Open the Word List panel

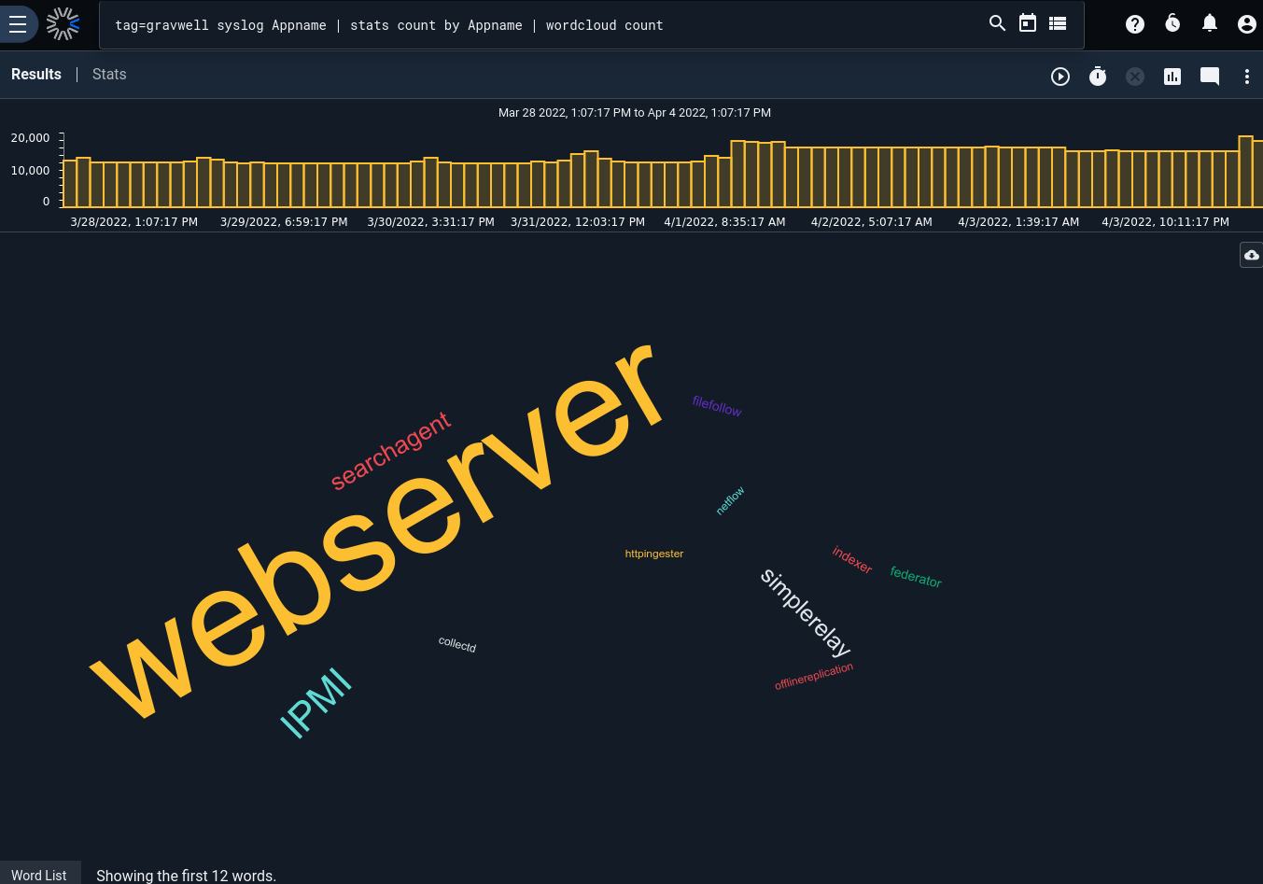pyautogui.click(x=39, y=874)
